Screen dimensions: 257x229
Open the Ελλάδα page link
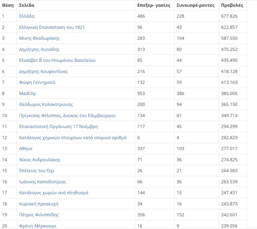tap(27, 16)
